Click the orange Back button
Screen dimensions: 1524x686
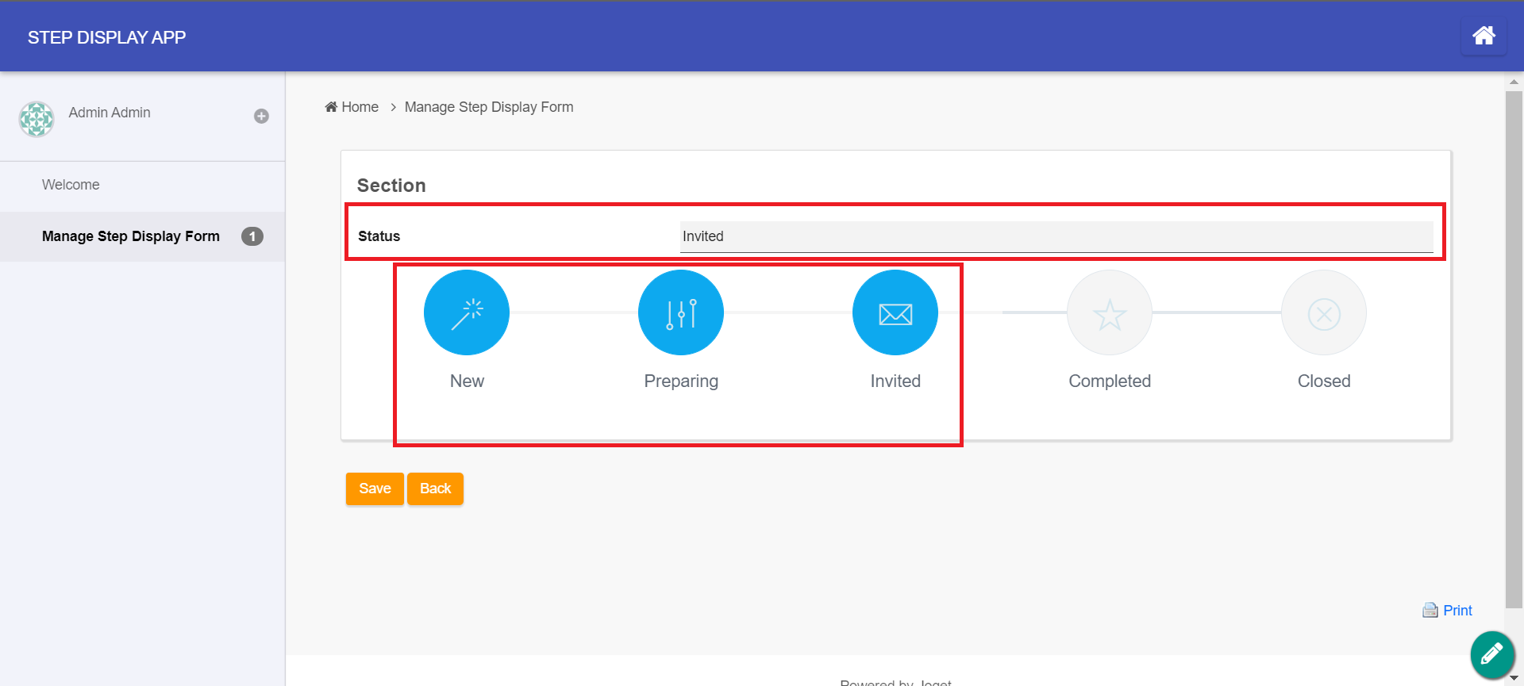click(x=435, y=489)
